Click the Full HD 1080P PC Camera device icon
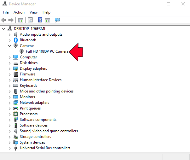 click(21, 51)
